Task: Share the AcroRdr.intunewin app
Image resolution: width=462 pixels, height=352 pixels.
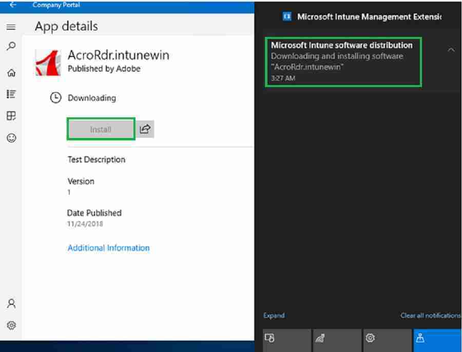Action: point(145,129)
